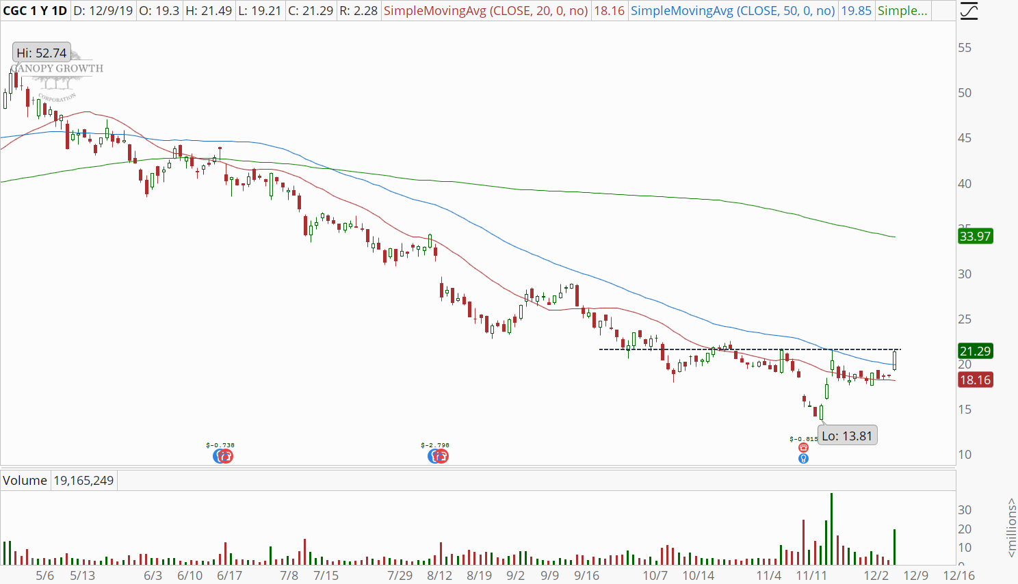Click the 20 label on the volume axis

pos(965,529)
